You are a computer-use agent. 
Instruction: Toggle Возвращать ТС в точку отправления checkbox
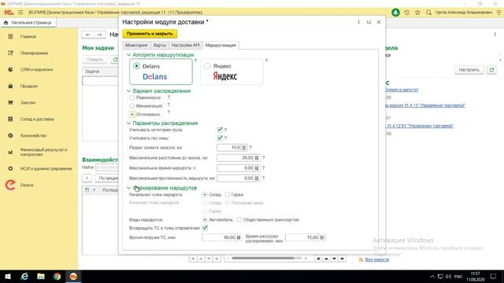tap(205, 228)
